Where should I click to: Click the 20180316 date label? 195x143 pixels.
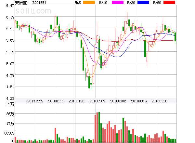[x=139, y=101]
